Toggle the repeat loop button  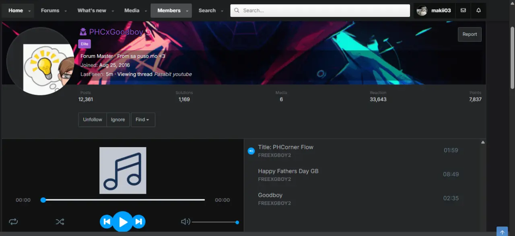point(13,222)
